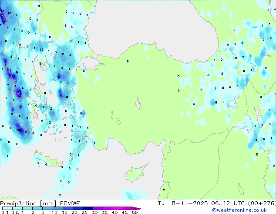Click the legend tick label "35"
Screen dimensions: 276x214
pos(104,212)
